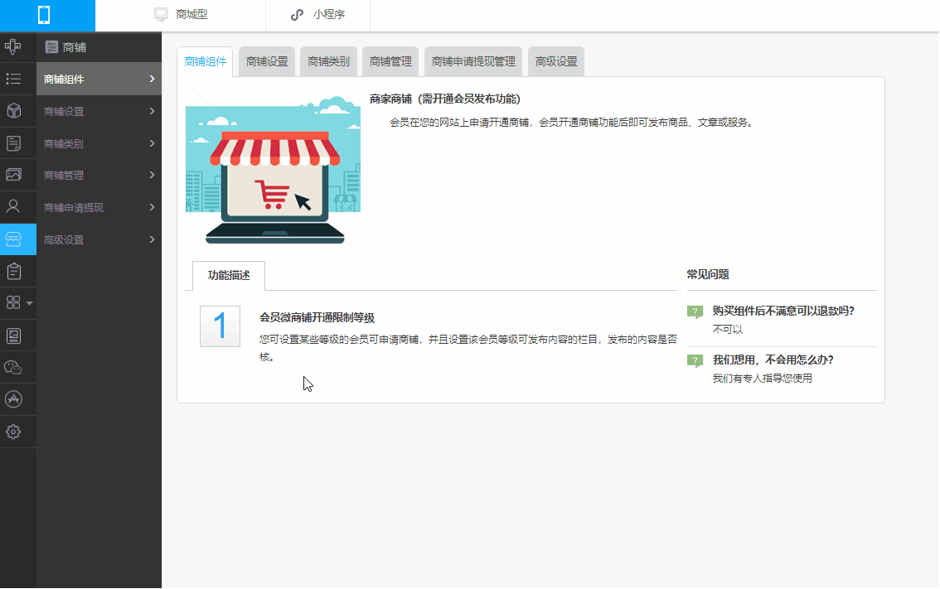The image size is (940, 589).
Task: Open the WeChat icon in sidebar
Action: coord(14,367)
